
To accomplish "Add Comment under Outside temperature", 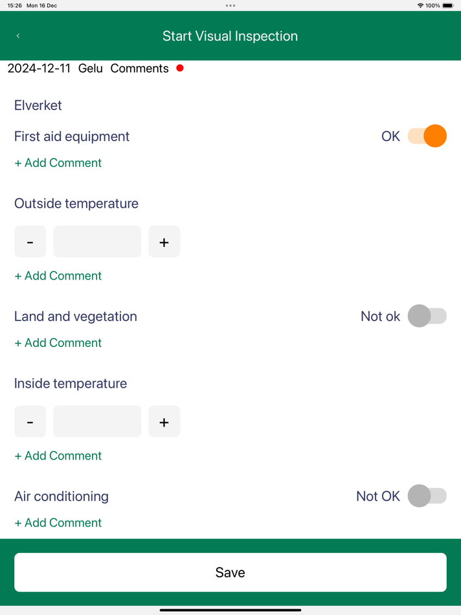I will pyautogui.click(x=58, y=276).
